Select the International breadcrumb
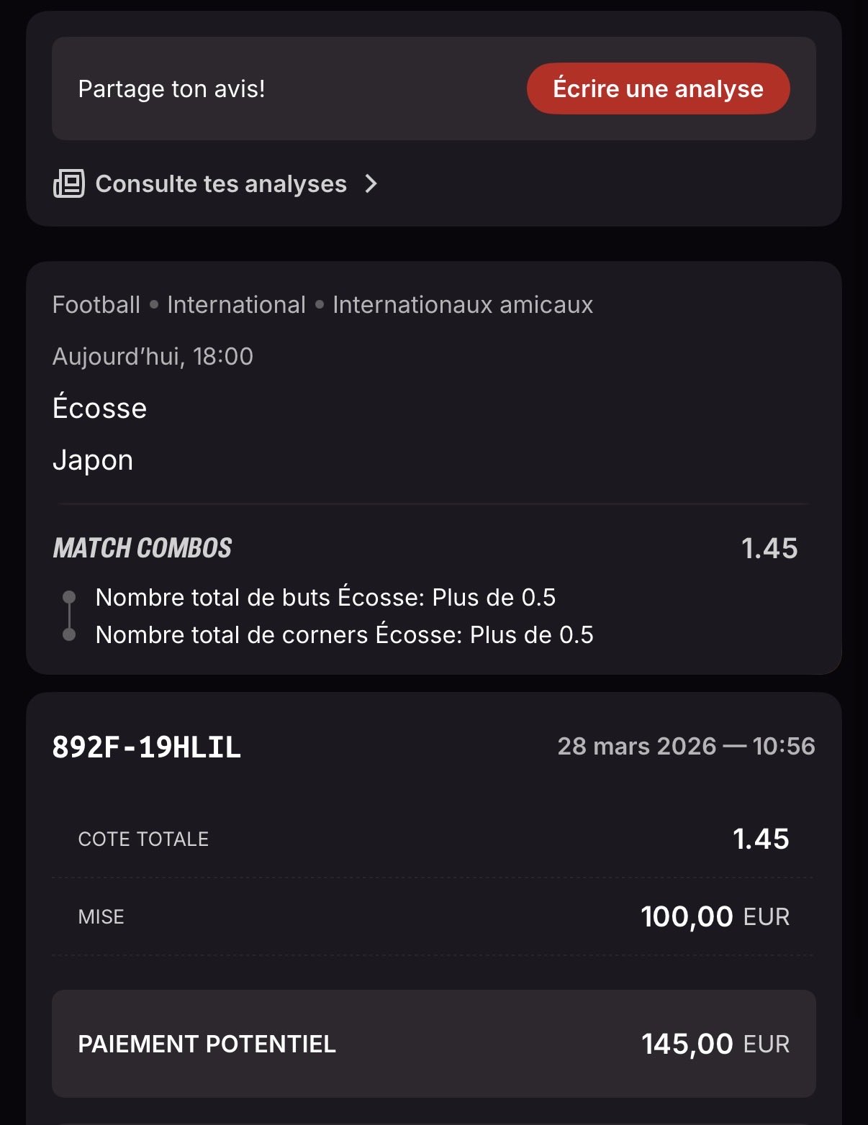Viewport: 868px width, 1125px height. 236,305
